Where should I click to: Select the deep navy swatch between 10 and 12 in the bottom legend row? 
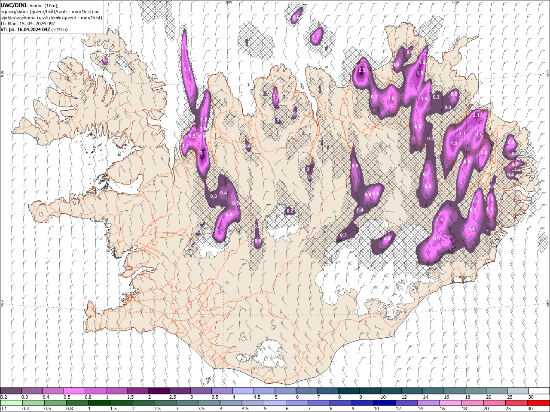[x=384, y=403]
